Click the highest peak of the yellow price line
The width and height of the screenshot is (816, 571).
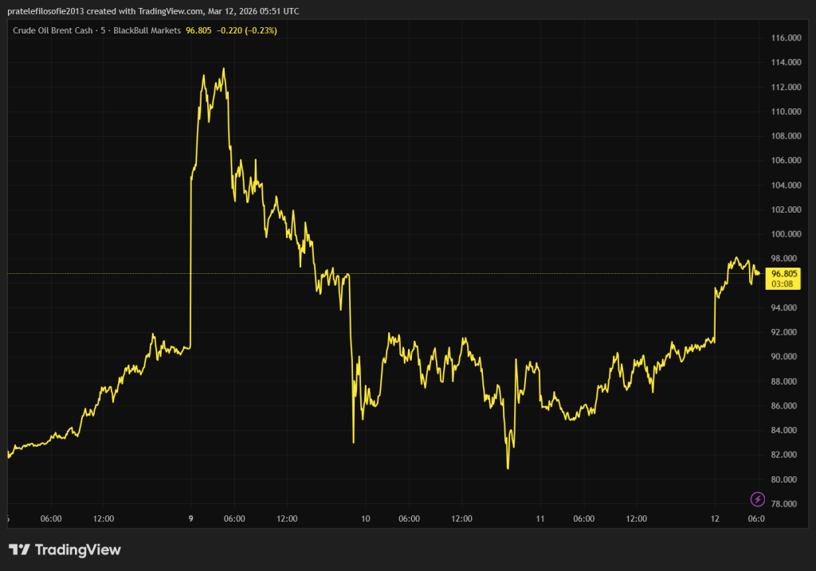[x=223, y=68]
